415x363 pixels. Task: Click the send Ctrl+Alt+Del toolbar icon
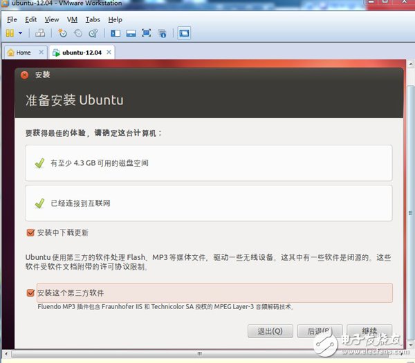(40, 33)
